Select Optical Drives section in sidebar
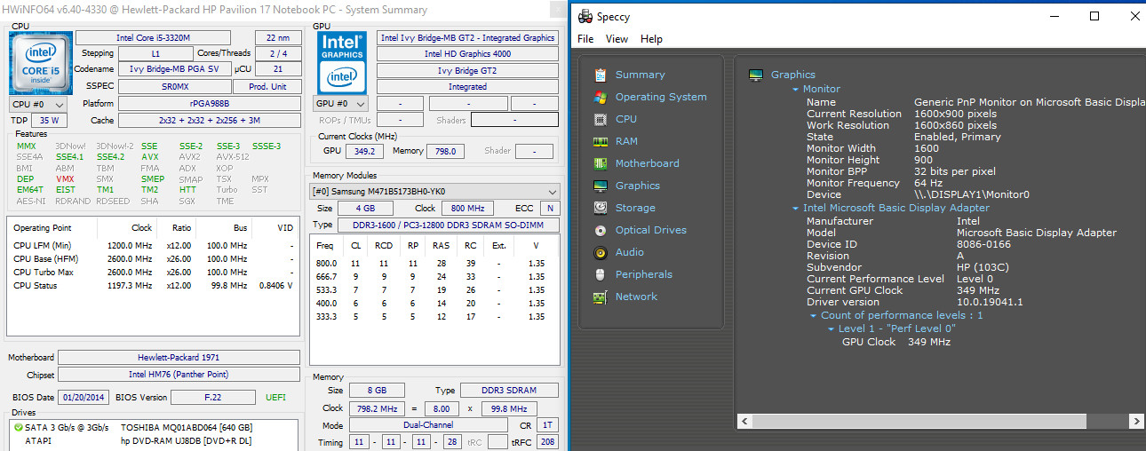Viewport: 1146px width, 451px height. coord(651,230)
